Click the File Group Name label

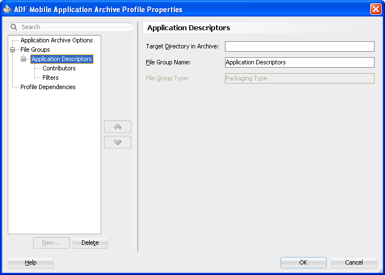point(168,62)
